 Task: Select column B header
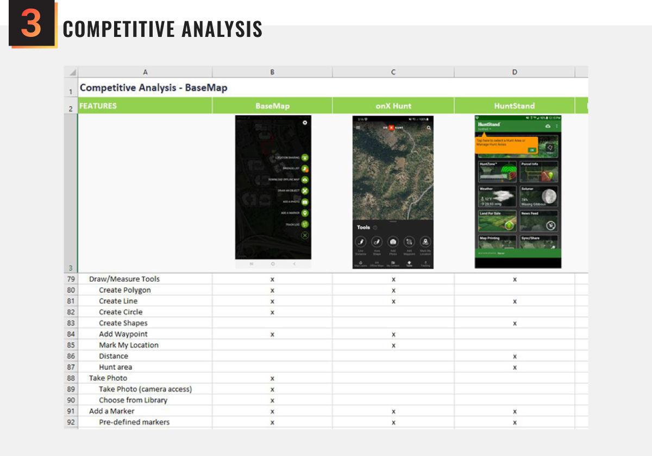(272, 72)
